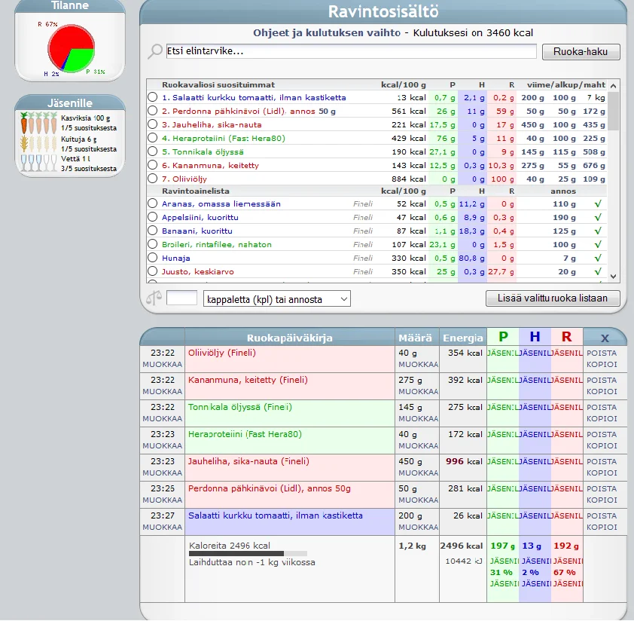Click the scroll down arrow of food list
The width and height of the screenshot is (634, 621).
tap(613, 277)
